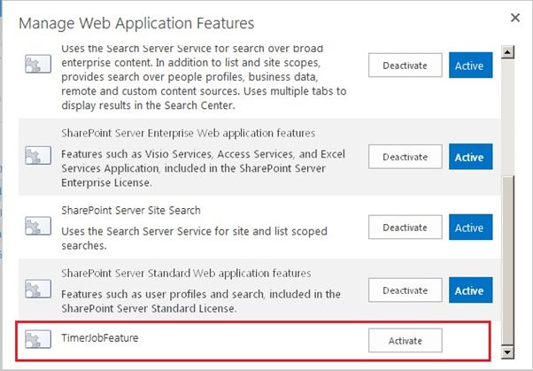Deactivate SharePoint Server Standard Web application features
Screen dimensions: 533x371
coord(405,290)
